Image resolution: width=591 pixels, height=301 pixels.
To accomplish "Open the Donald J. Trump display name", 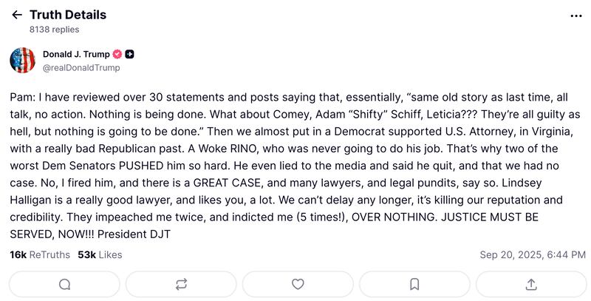I will click(x=76, y=55).
